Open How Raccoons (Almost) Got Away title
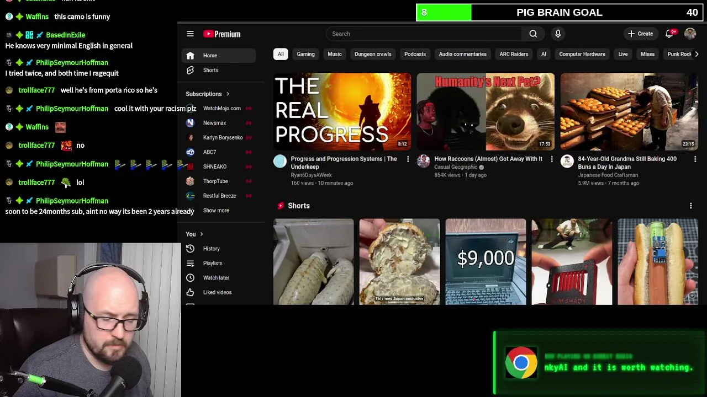This screenshot has height=397, width=707. 488,159
